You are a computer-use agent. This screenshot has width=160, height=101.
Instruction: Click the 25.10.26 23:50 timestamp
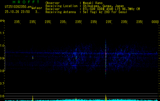tap(17, 12)
